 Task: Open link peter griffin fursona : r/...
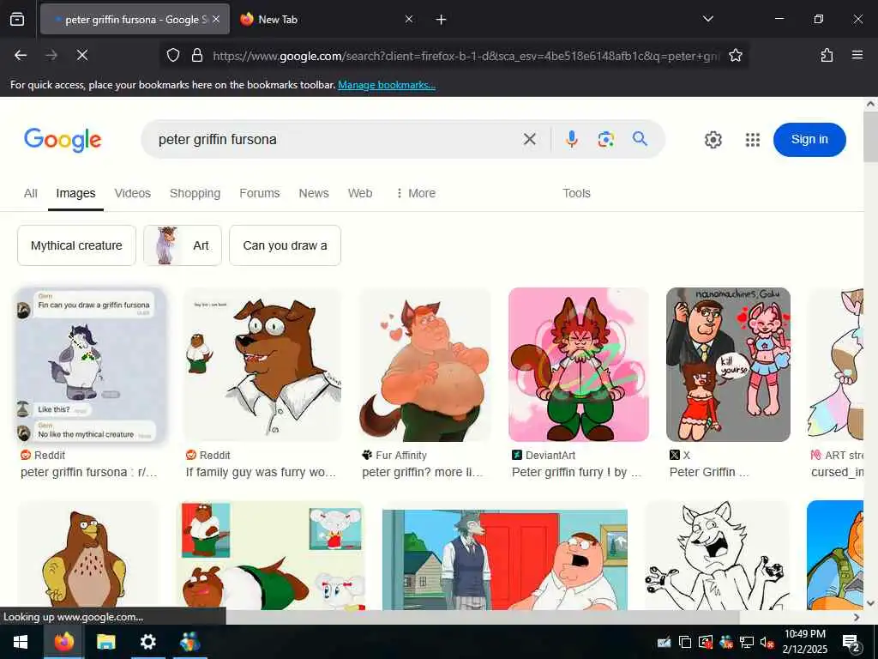click(89, 473)
